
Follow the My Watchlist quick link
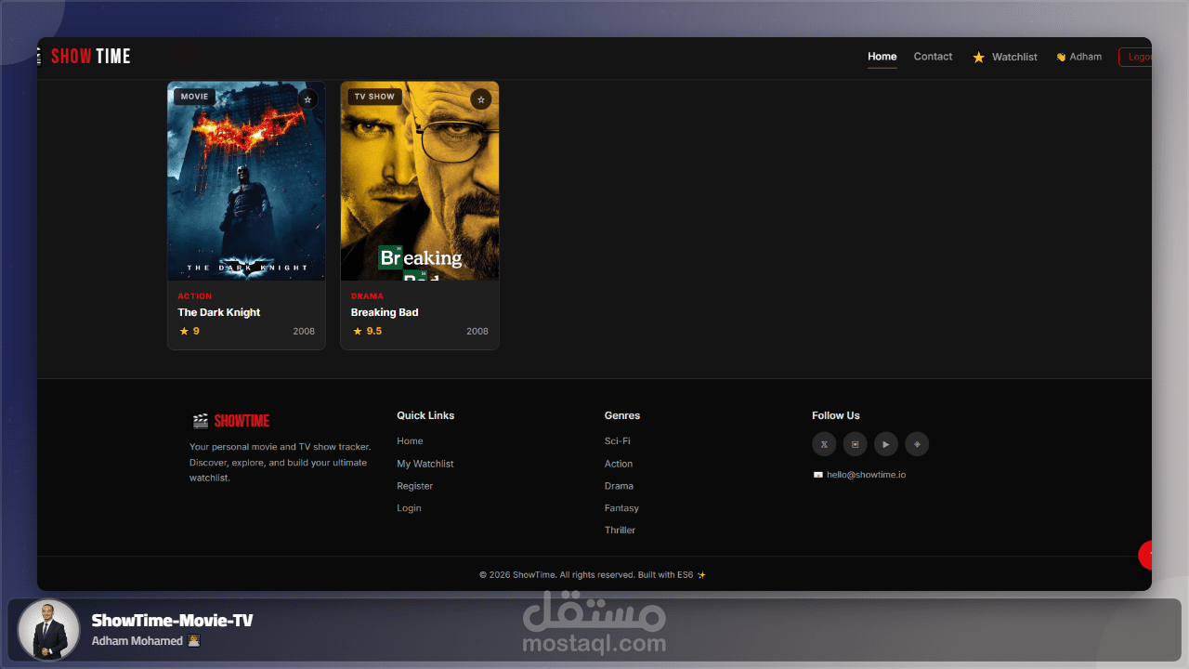(425, 464)
